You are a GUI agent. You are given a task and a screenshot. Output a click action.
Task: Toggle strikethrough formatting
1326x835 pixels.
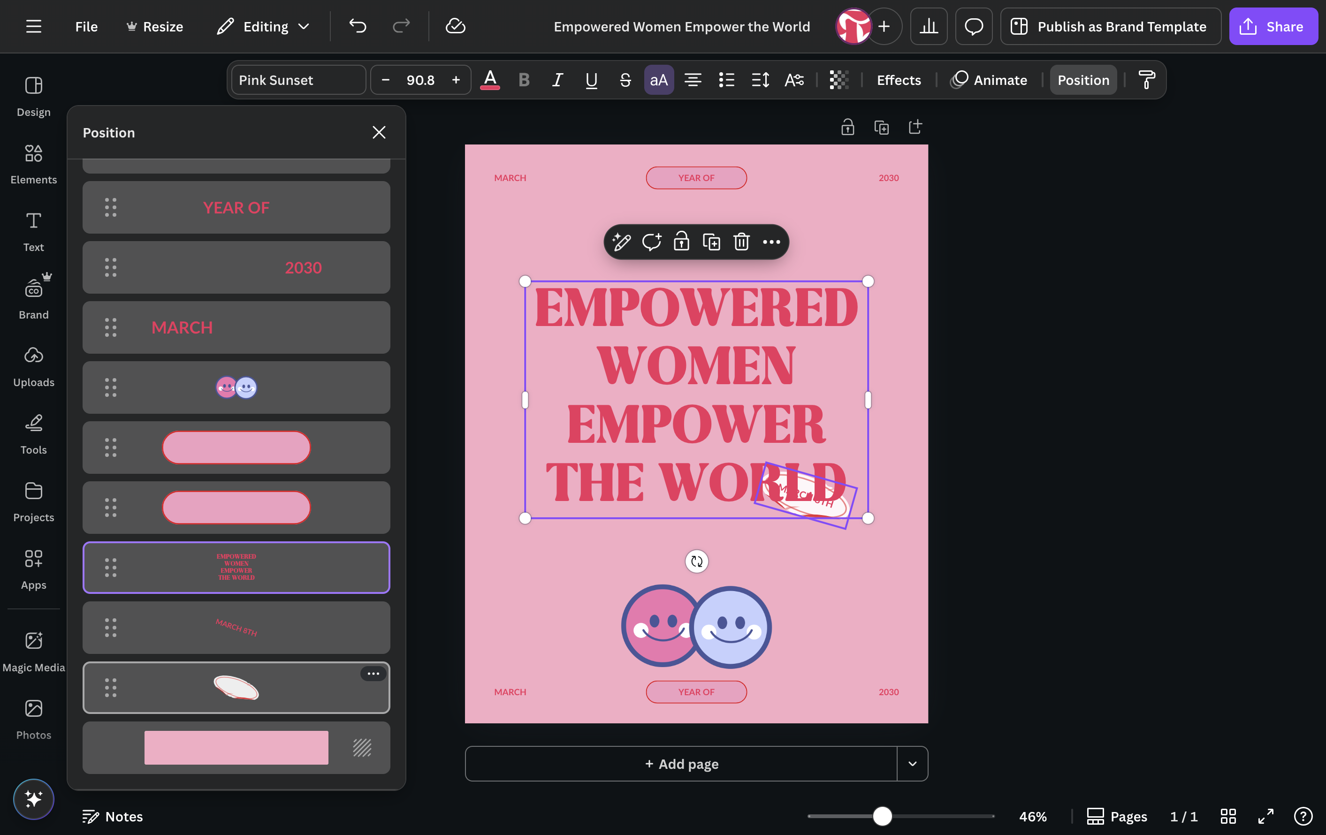pyautogui.click(x=625, y=80)
